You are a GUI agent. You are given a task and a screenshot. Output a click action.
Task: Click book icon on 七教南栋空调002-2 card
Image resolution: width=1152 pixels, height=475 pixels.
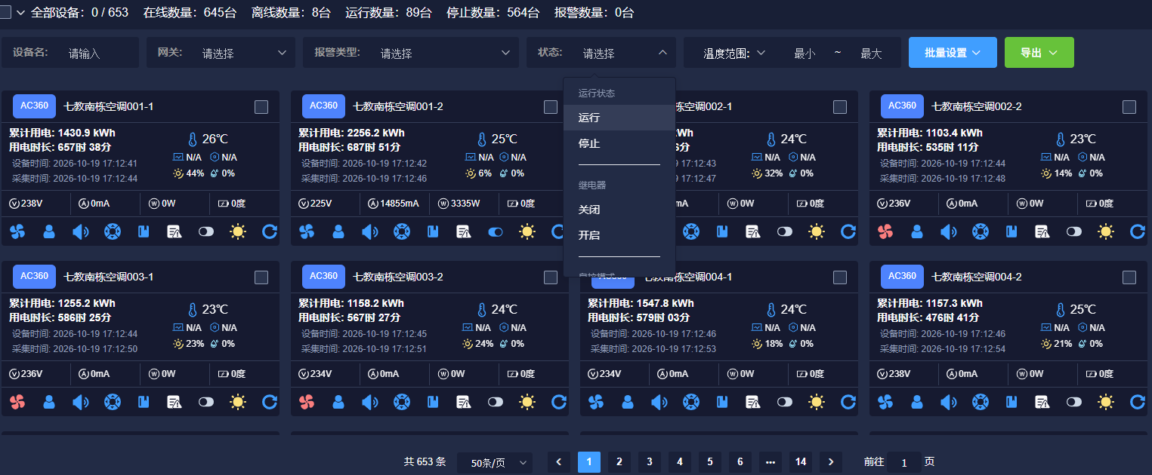(1011, 231)
